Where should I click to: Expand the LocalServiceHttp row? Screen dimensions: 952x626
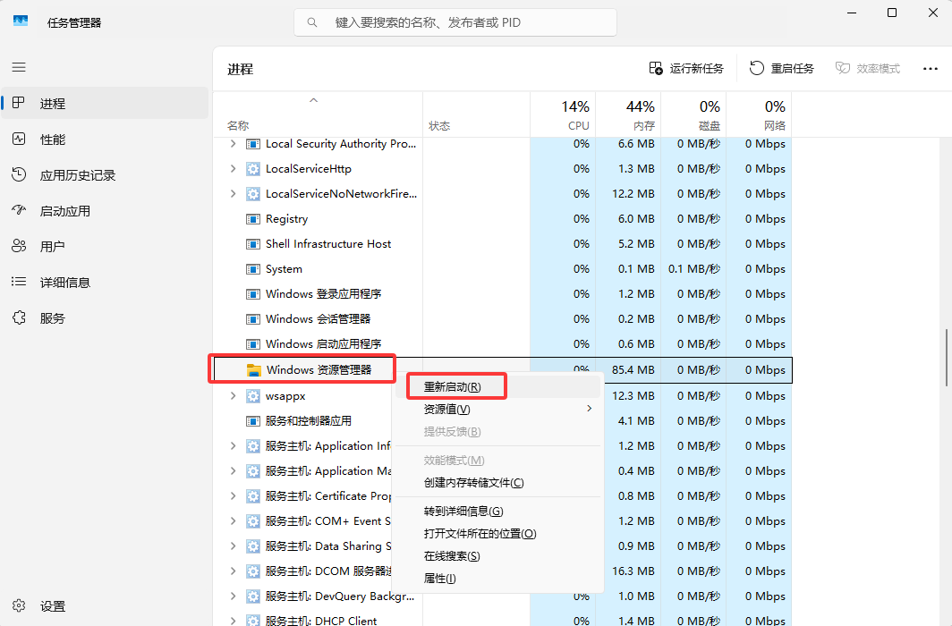coord(234,169)
